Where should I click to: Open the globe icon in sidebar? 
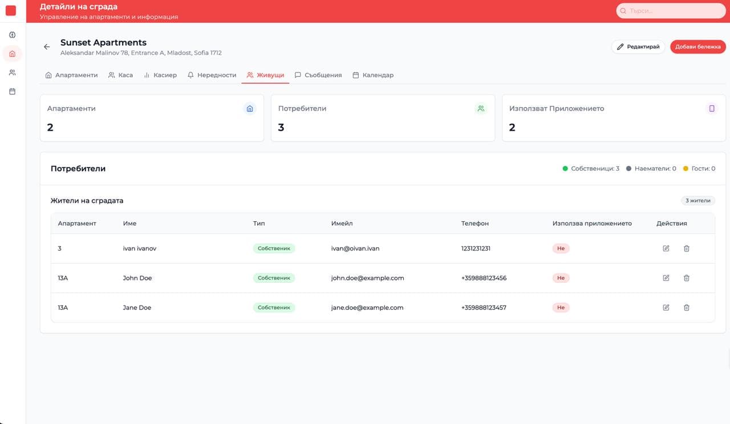pyautogui.click(x=13, y=35)
